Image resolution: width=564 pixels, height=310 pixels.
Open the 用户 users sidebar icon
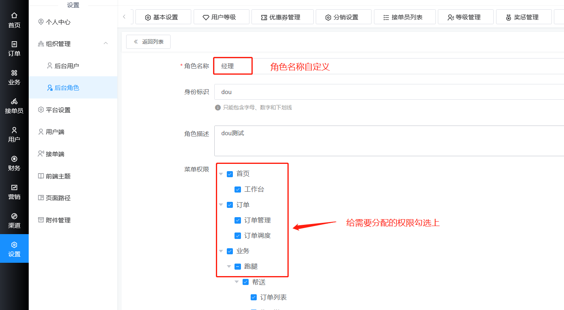[x=14, y=130]
